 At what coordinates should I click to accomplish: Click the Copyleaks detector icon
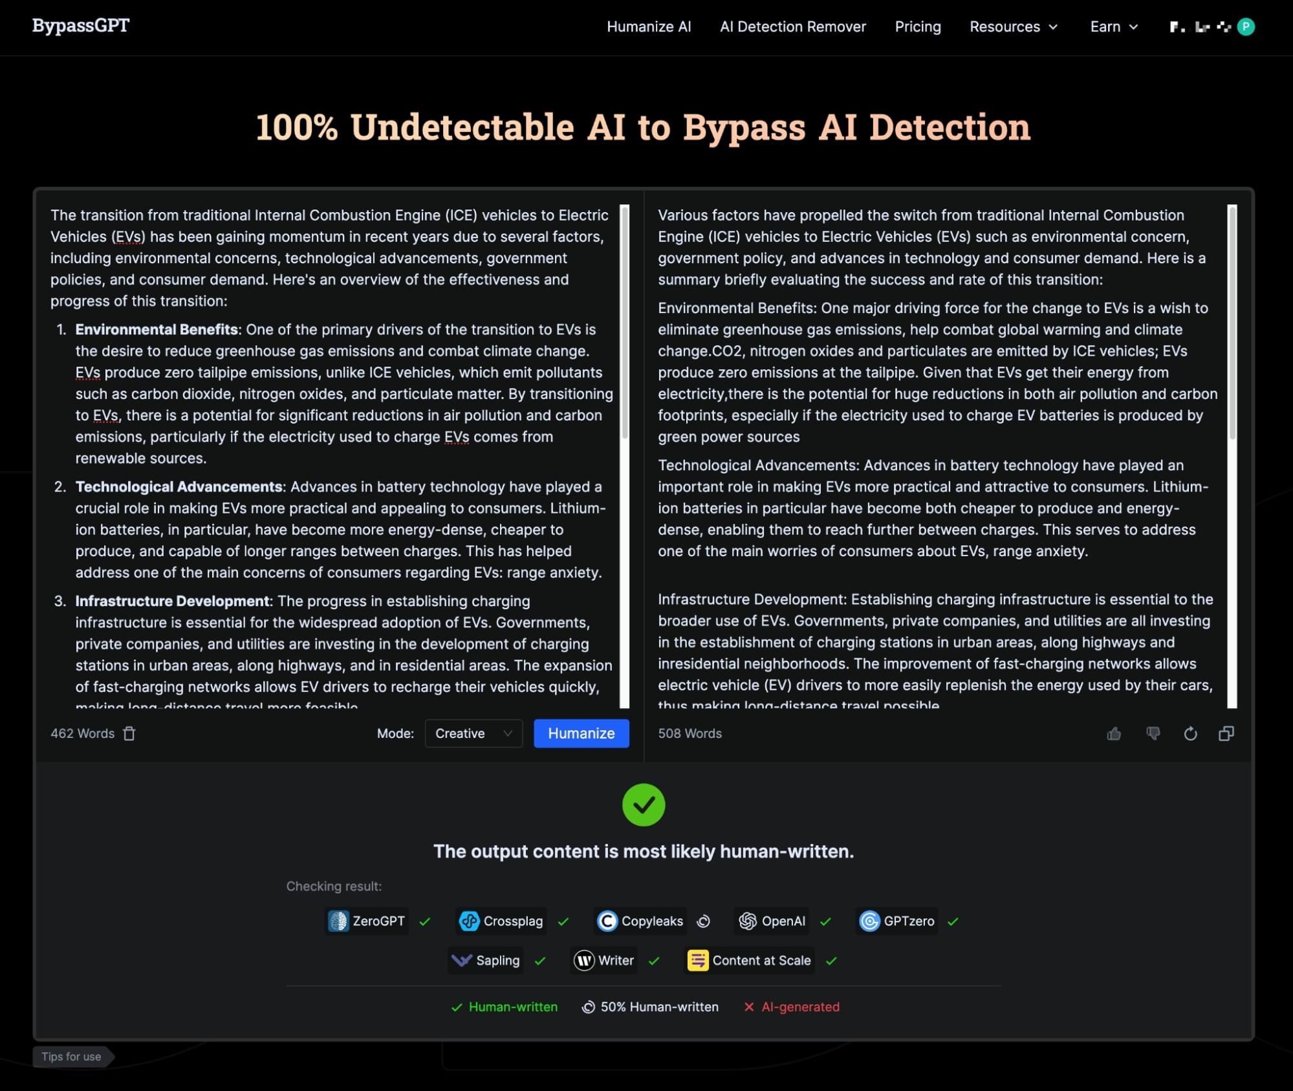(x=607, y=921)
